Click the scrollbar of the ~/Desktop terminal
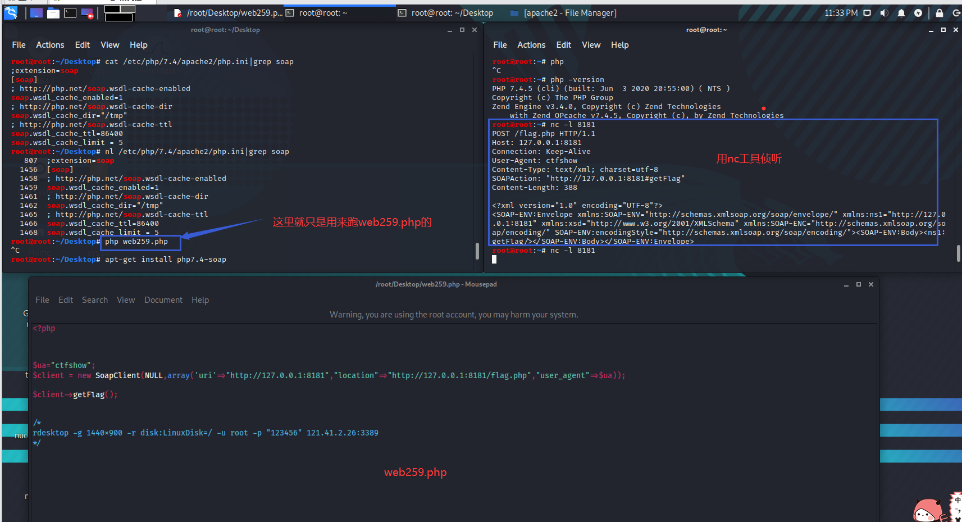 pos(477,251)
